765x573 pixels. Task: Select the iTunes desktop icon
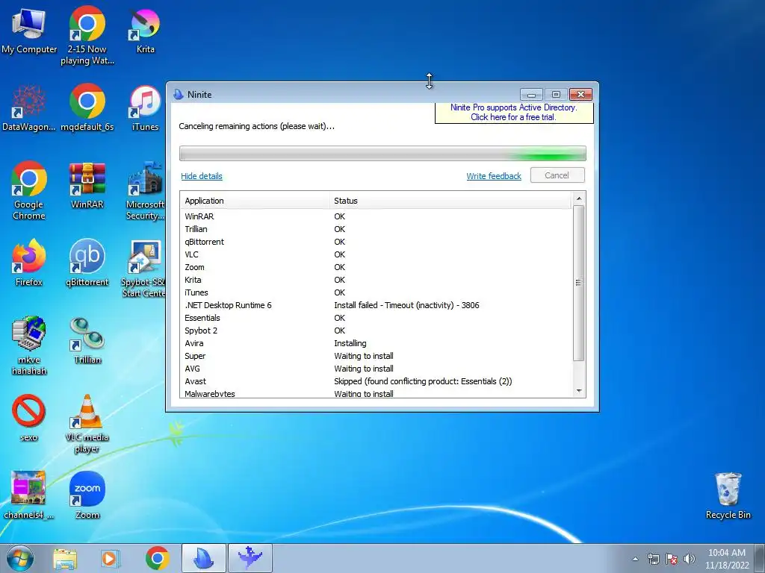click(x=145, y=107)
